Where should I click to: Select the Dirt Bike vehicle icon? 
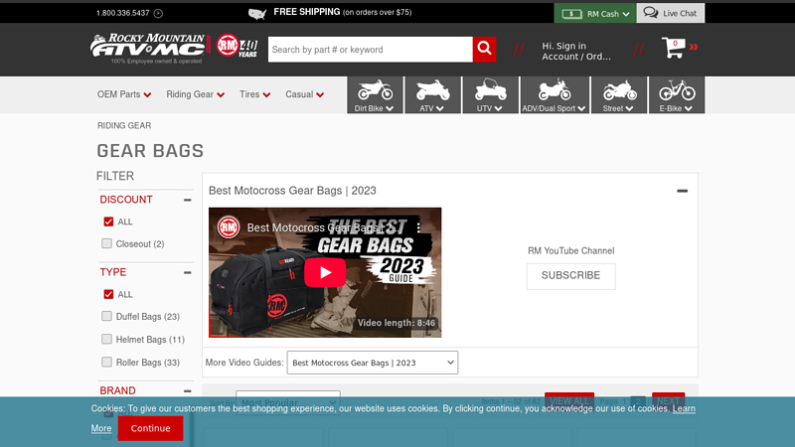(375, 95)
